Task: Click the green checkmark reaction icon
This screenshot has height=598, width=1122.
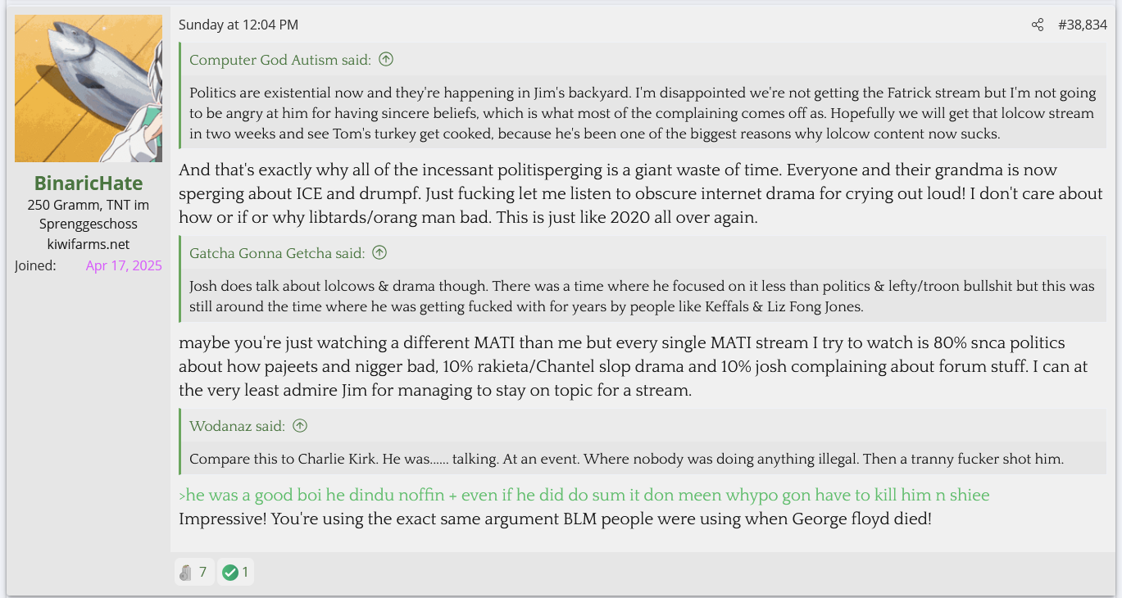Action: click(x=230, y=572)
